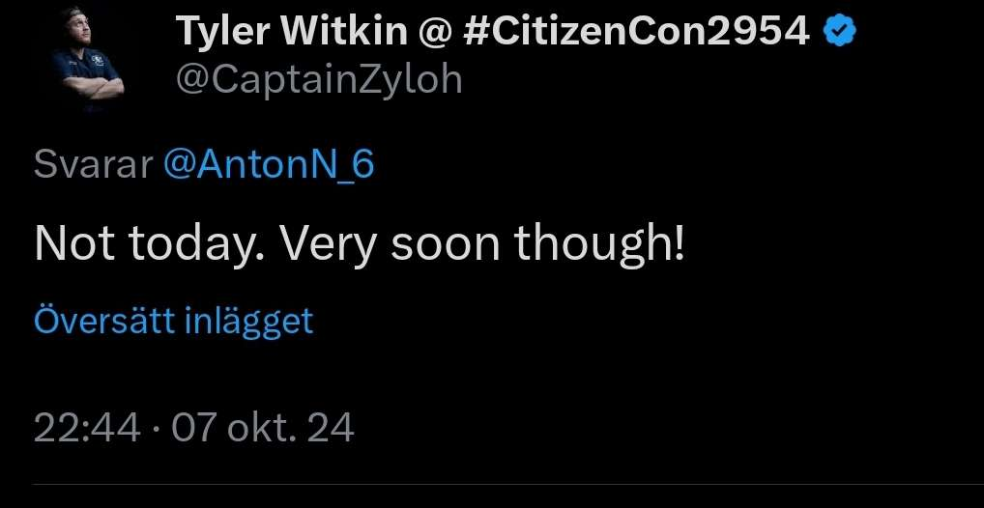This screenshot has width=984, height=508.
Task: Select the #CitizenCon2954 hashtag in name
Action: [x=636, y=32]
